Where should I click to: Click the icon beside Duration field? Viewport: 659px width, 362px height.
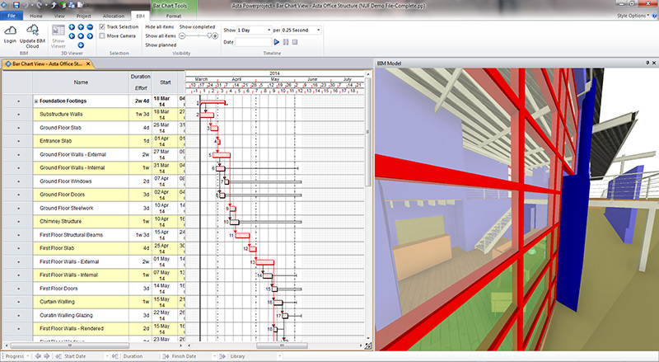tap(115, 356)
